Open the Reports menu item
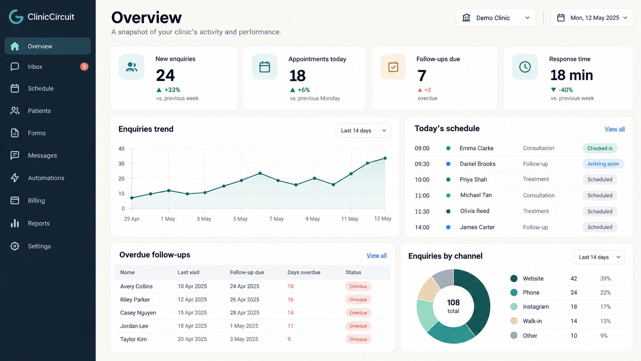641x361 pixels. click(48, 223)
